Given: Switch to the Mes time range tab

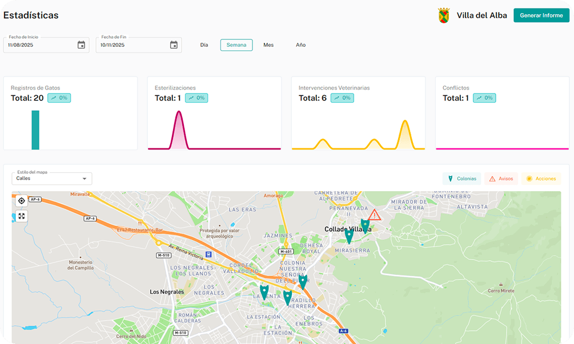Looking at the screenshot, I should click(268, 45).
